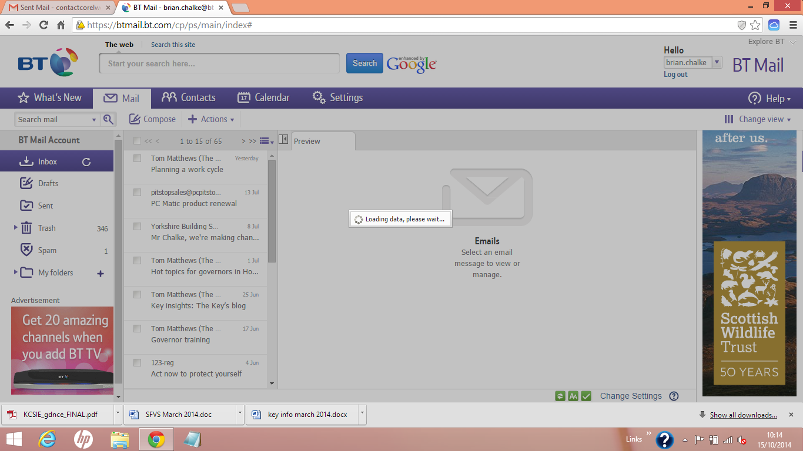Image resolution: width=803 pixels, height=451 pixels.
Task: Check the select-all messages checkbox
Action: click(x=137, y=141)
